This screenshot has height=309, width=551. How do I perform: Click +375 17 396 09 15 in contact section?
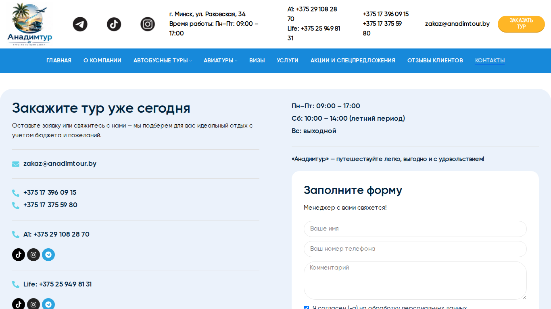tap(50, 193)
